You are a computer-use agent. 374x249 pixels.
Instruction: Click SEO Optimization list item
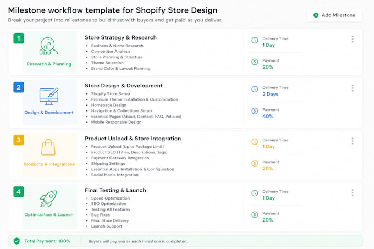(x=109, y=204)
